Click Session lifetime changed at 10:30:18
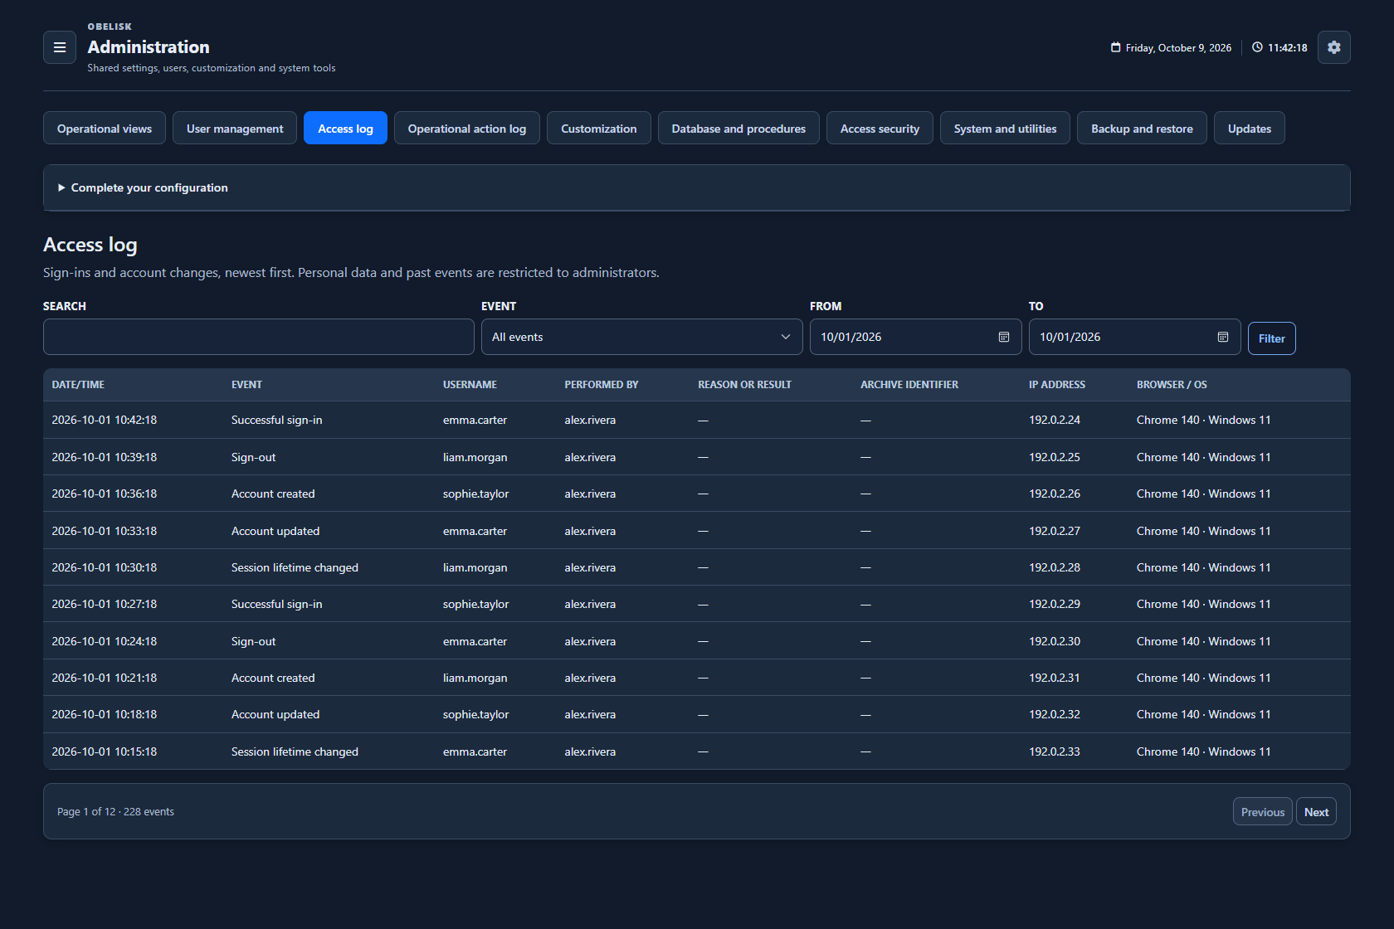Viewport: 1394px width, 929px height. [x=295, y=567]
